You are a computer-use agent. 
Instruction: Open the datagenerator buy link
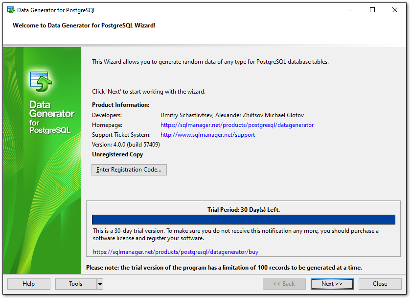tap(176, 252)
